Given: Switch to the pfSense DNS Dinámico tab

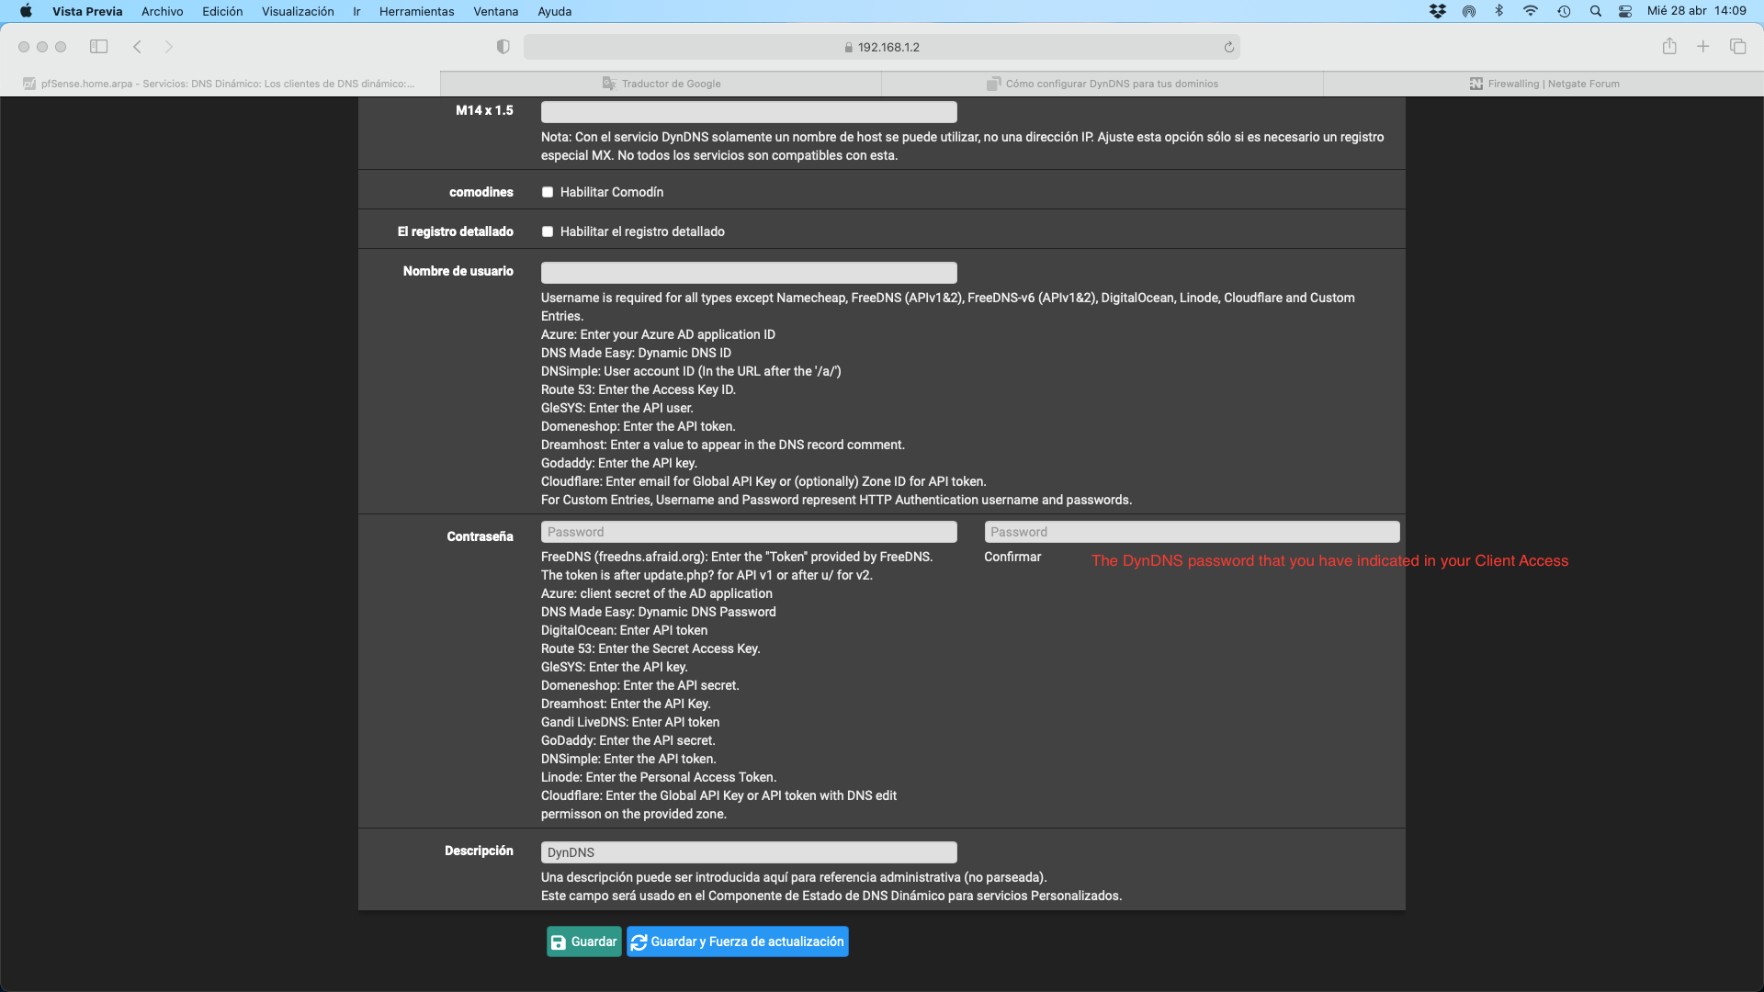Looking at the screenshot, I should [x=220, y=84].
